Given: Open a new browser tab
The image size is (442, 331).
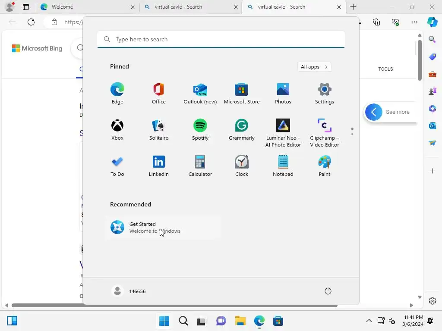Looking at the screenshot, I should [x=353, y=7].
